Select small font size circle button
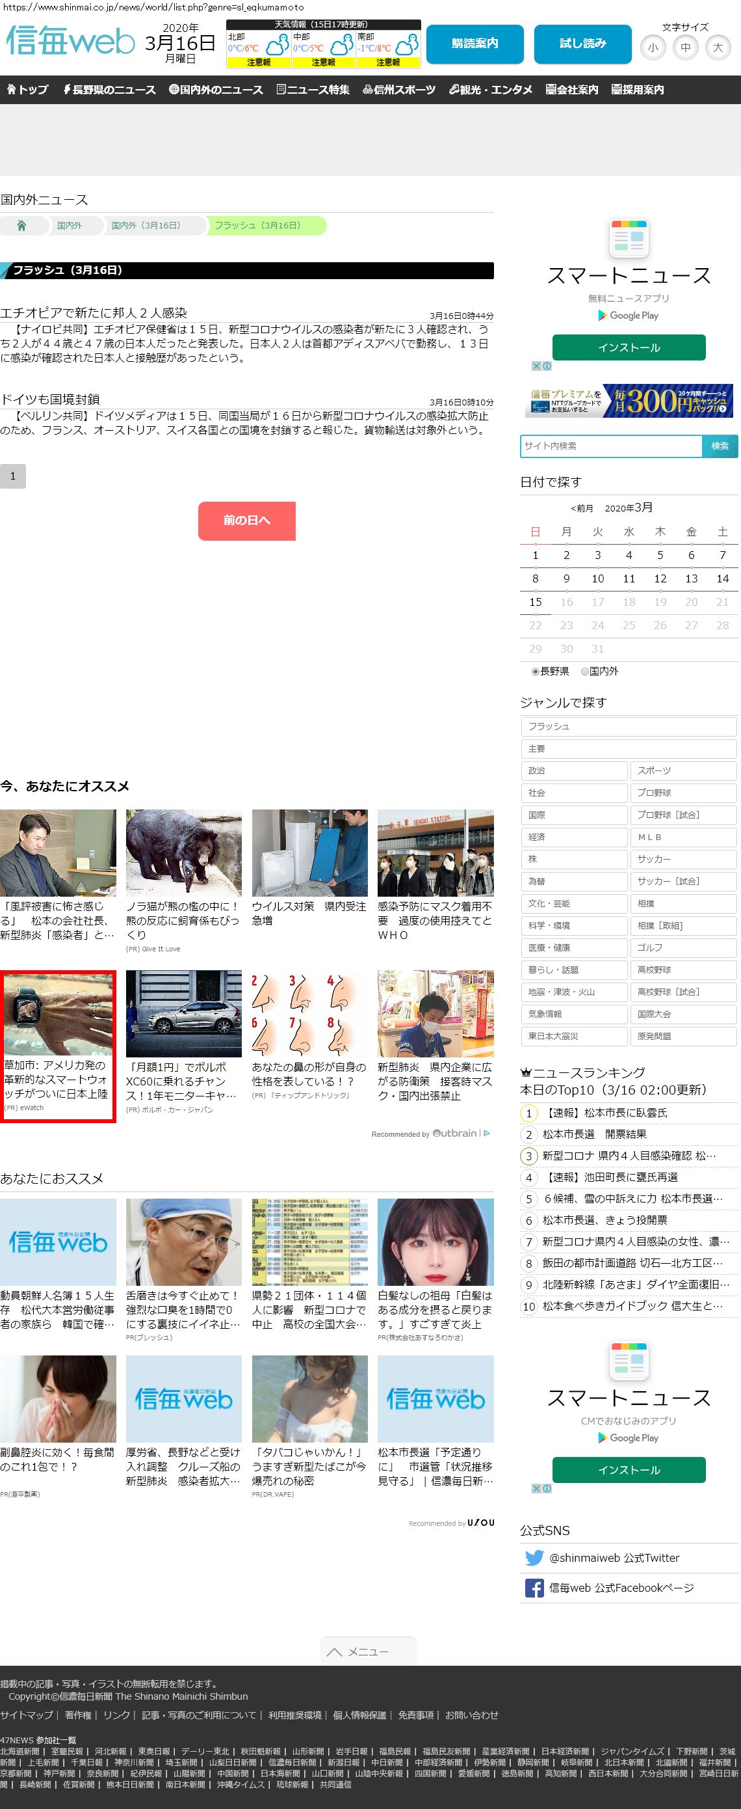Viewport: 741px width, 1809px height. click(x=653, y=48)
